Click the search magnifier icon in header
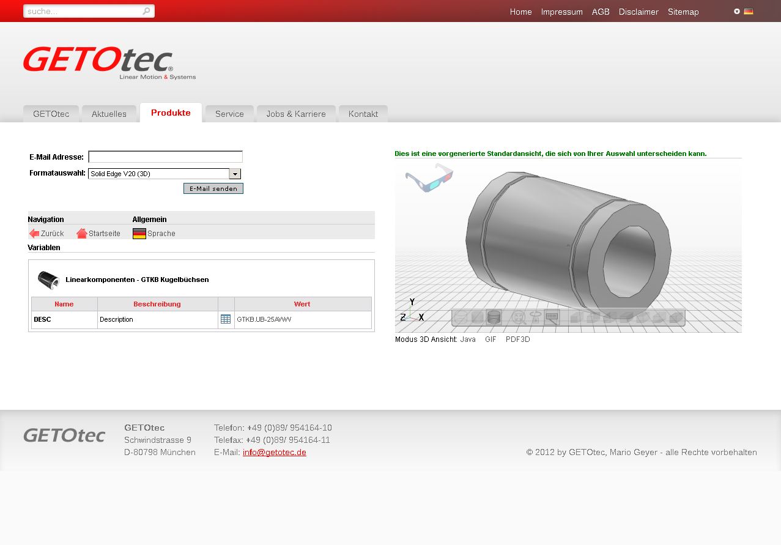The image size is (781, 545). pyautogui.click(x=147, y=11)
